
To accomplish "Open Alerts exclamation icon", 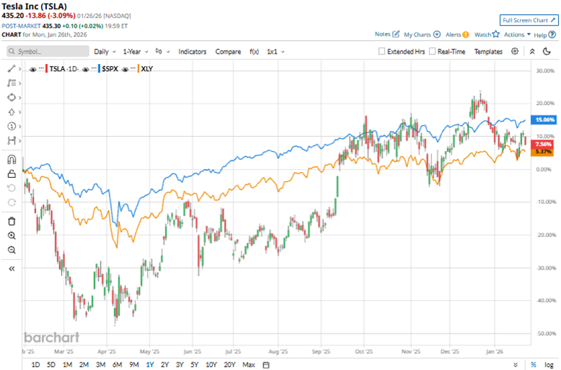I will point(466,35).
